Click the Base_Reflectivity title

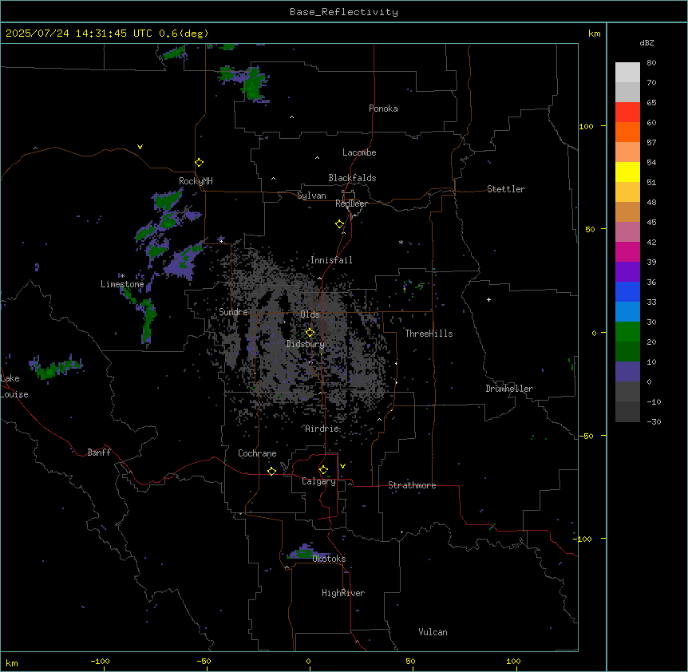pos(344,12)
